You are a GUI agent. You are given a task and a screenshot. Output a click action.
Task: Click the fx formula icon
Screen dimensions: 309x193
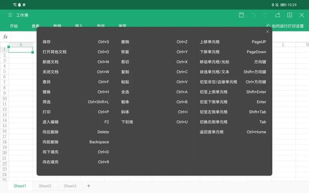5,37
